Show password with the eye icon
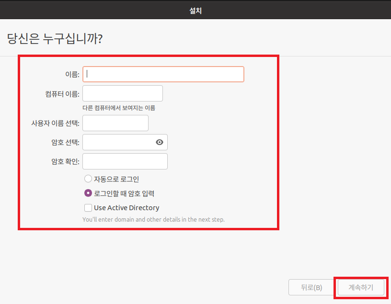 click(160, 142)
